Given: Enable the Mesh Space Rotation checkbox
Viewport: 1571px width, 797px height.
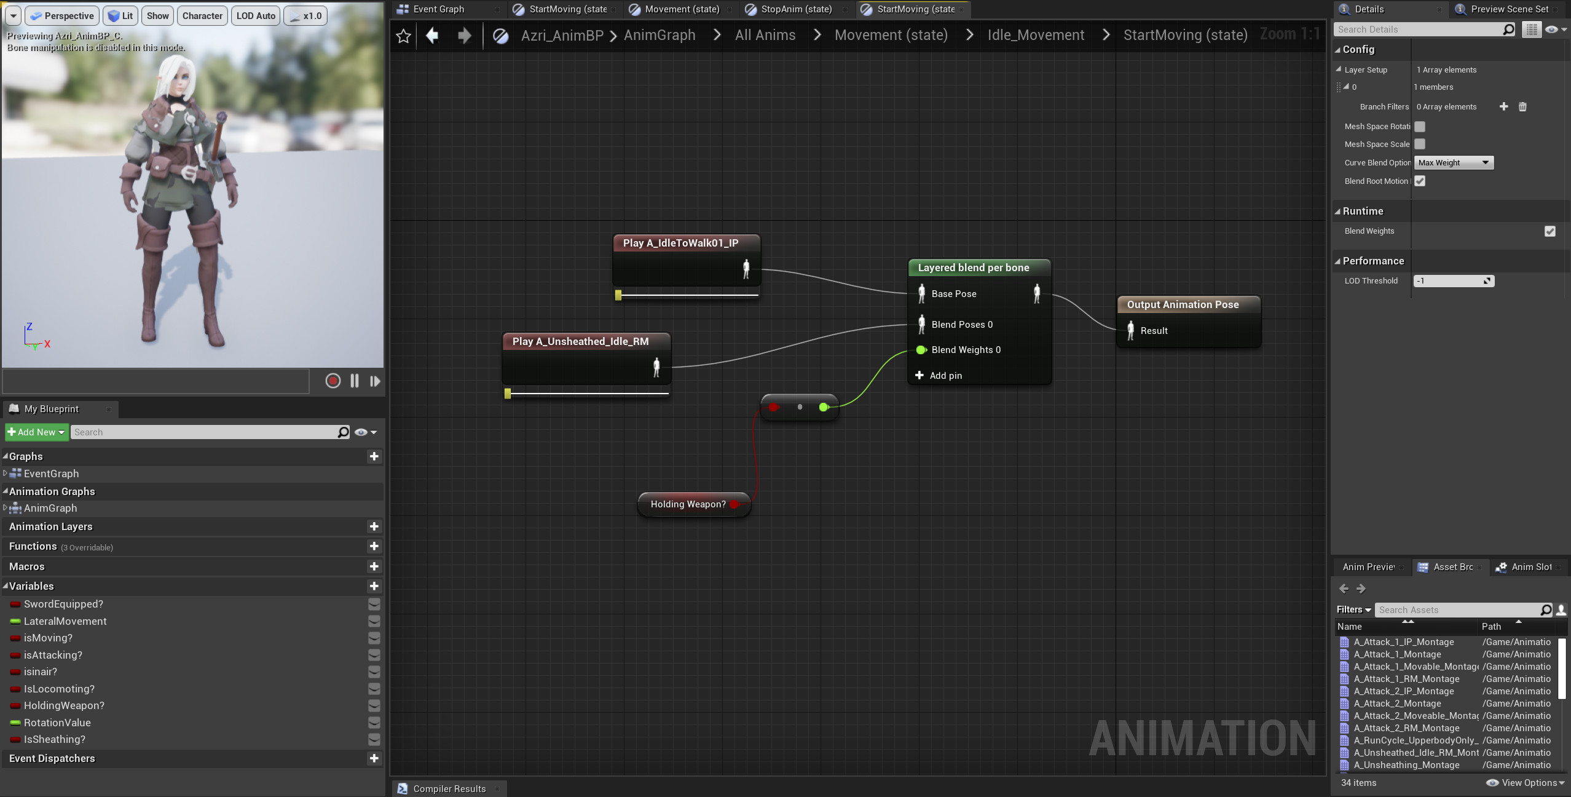Looking at the screenshot, I should pos(1420,126).
